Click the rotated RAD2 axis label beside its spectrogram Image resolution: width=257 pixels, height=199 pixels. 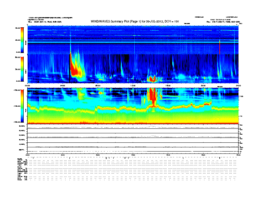[x=26, y=43]
